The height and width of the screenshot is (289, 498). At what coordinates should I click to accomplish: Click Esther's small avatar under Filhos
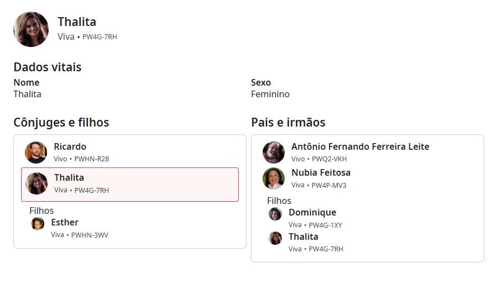click(38, 223)
